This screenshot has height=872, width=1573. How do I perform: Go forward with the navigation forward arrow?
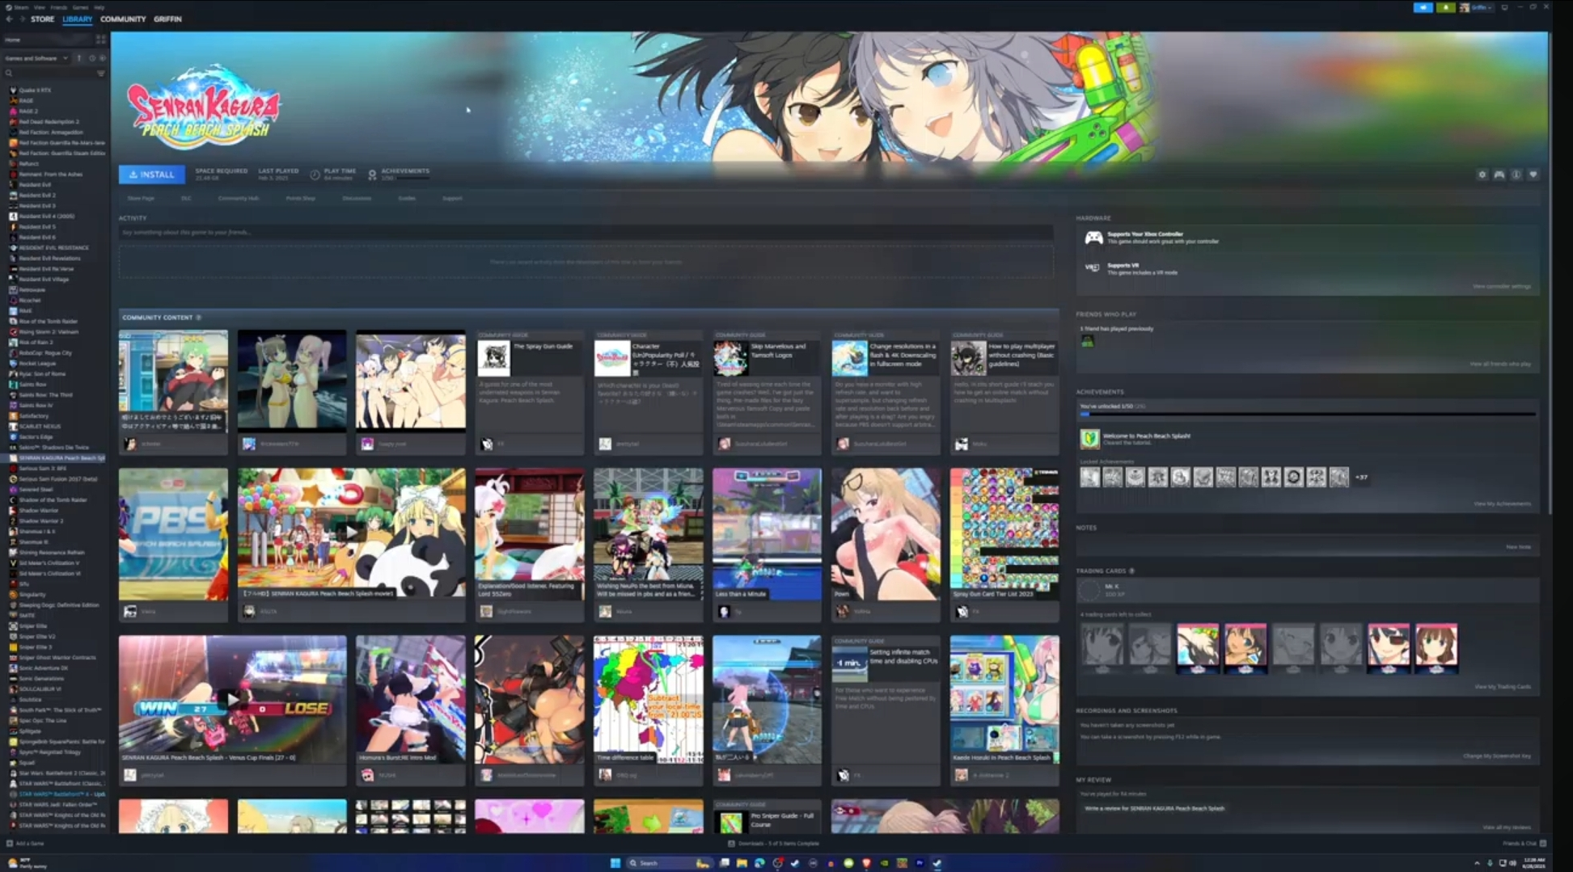pos(21,19)
